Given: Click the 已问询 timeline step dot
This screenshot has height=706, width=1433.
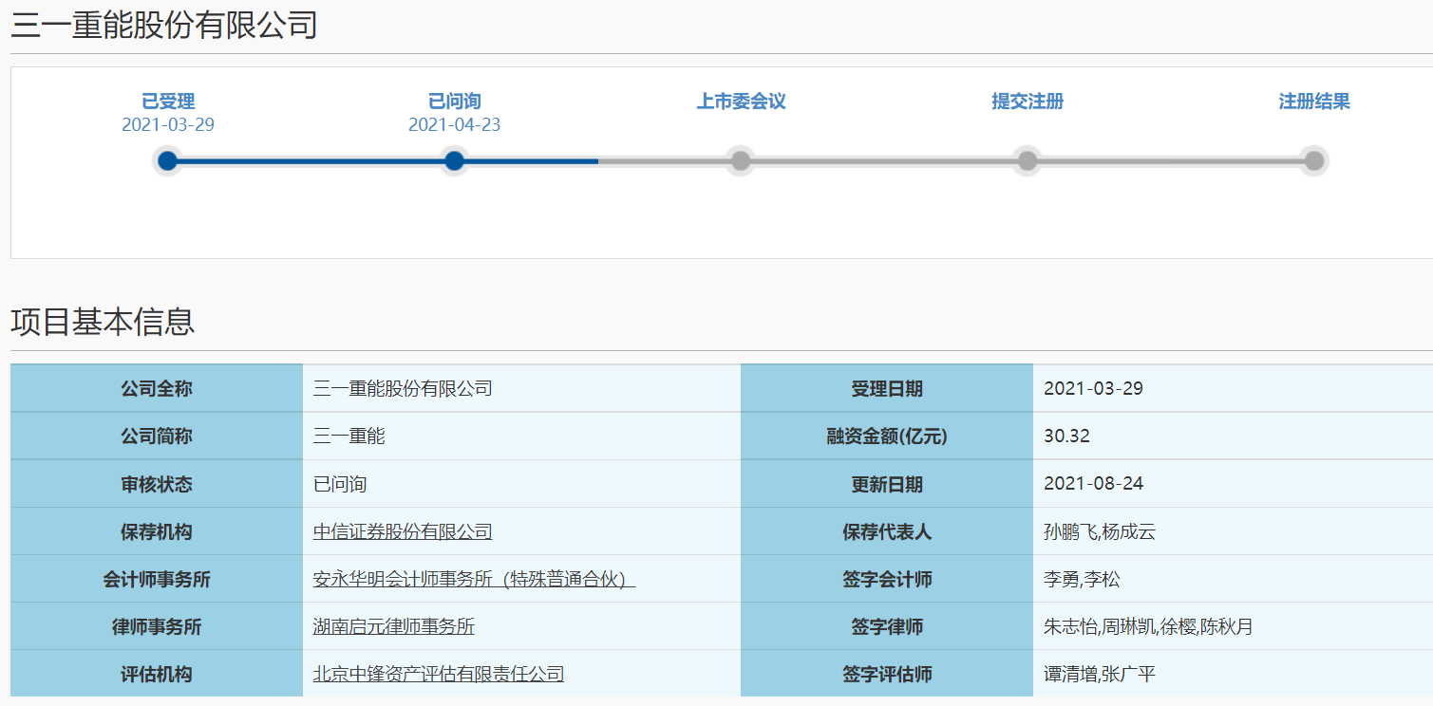Looking at the screenshot, I should tap(455, 160).
